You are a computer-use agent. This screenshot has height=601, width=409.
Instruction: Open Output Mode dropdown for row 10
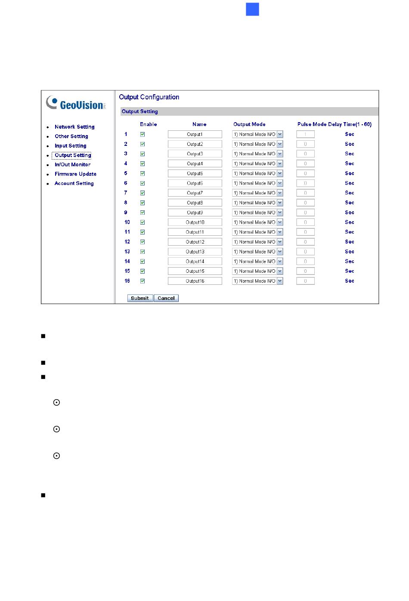point(257,223)
